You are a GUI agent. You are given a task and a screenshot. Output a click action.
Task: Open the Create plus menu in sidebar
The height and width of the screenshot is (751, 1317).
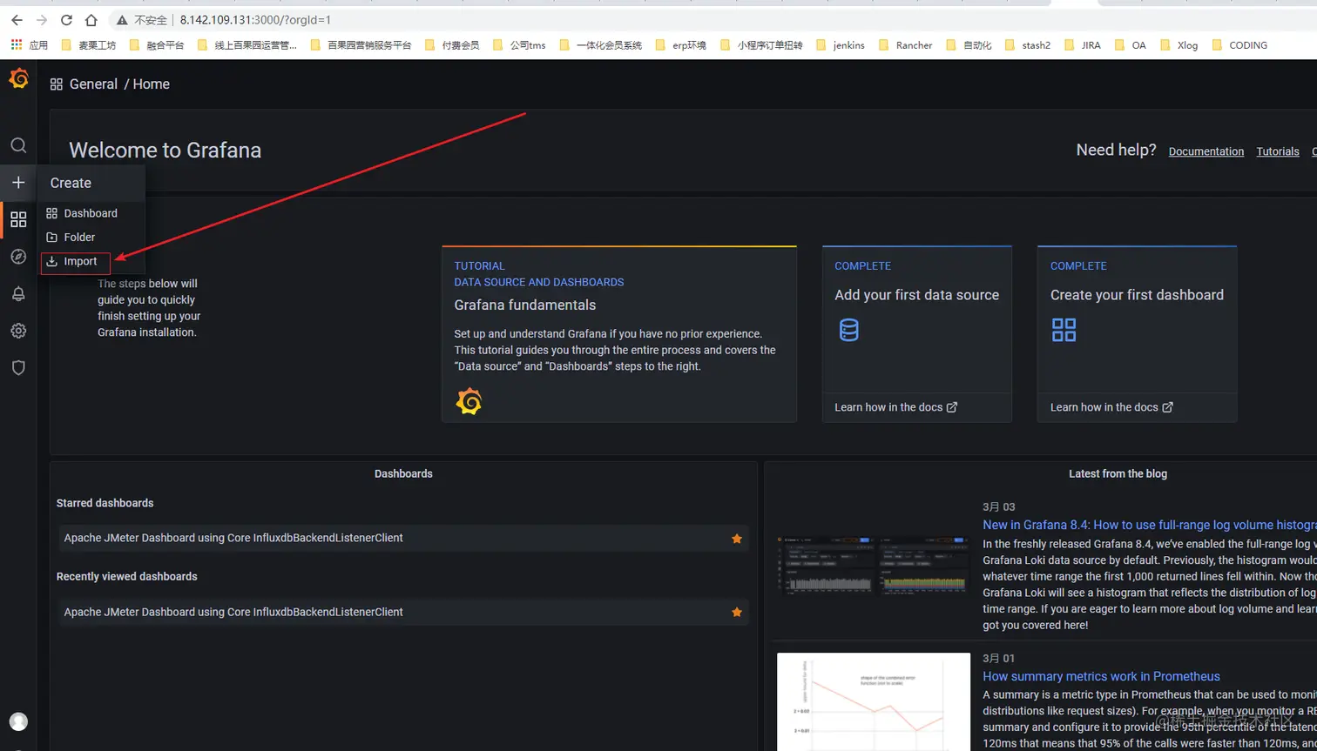18,183
